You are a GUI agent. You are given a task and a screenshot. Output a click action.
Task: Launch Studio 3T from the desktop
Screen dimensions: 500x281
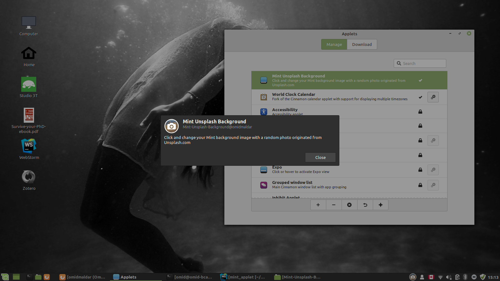point(29,87)
